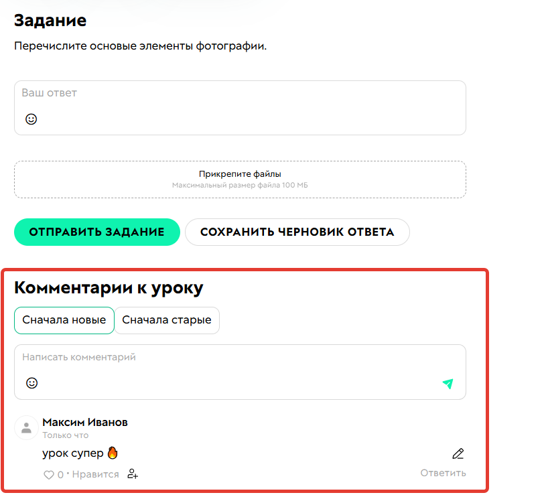Click Ответить to reply to the comment
This screenshot has width=544, height=503.
(x=443, y=473)
